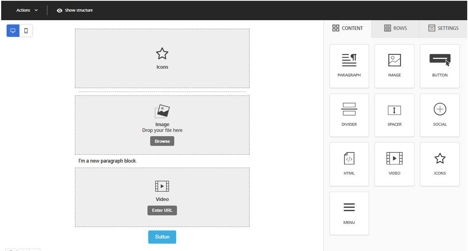Select the Button content block
This screenshot has height=251, width=468.
(x=440, y=66)
